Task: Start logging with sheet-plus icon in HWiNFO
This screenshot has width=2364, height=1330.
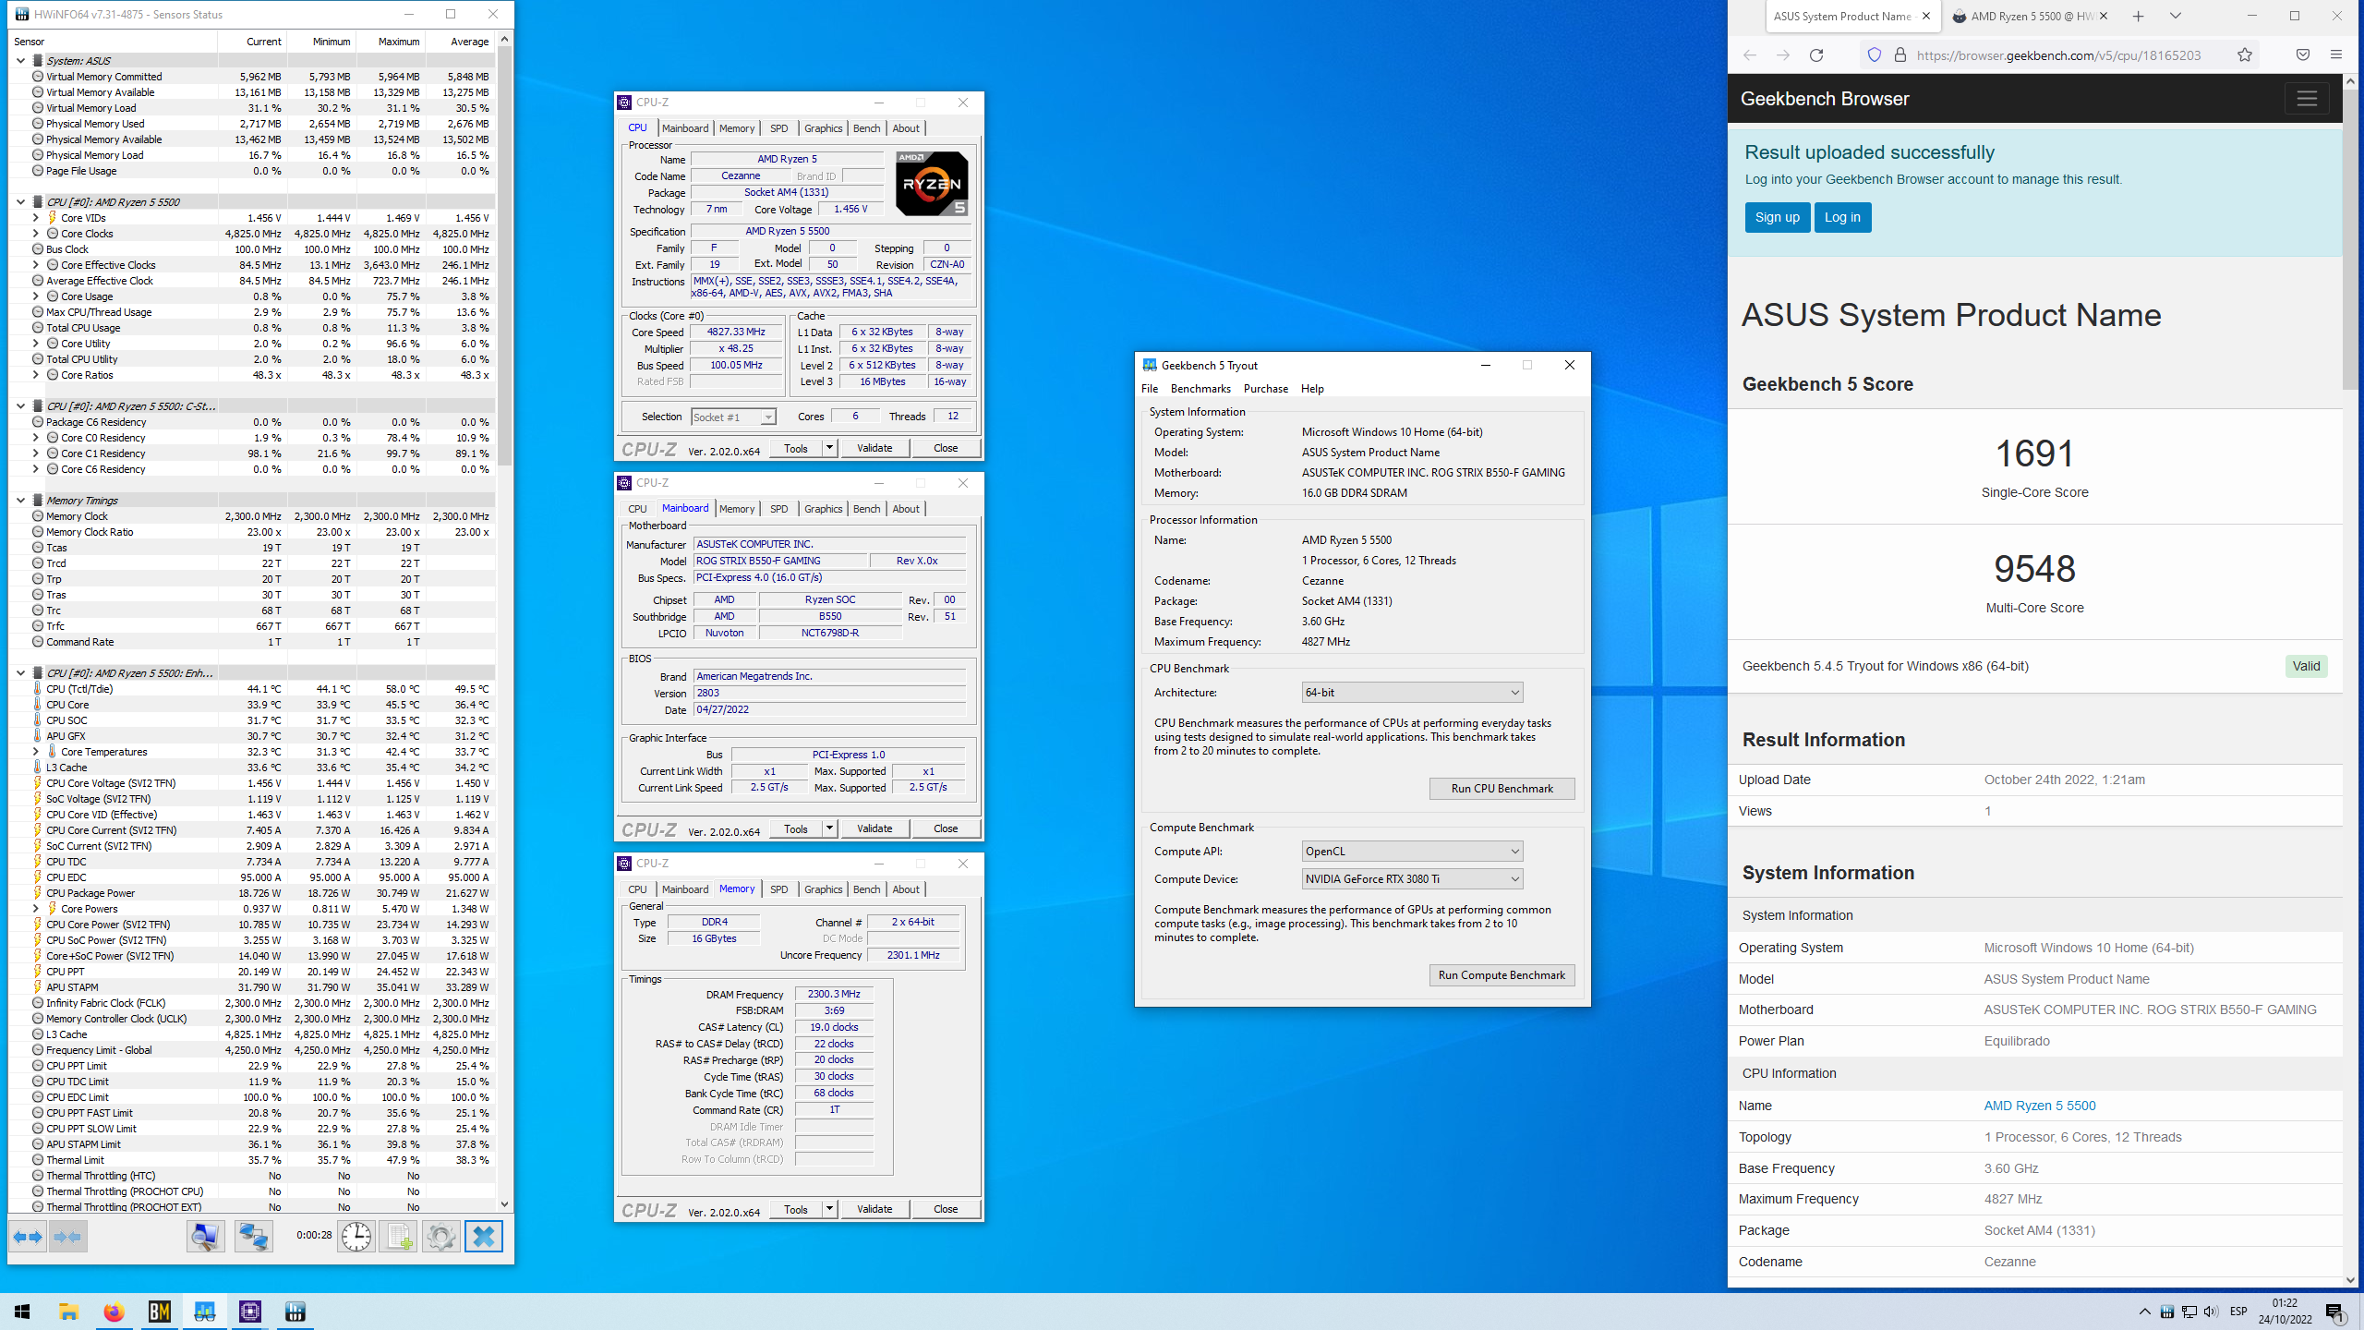Action: [399, 1236]
